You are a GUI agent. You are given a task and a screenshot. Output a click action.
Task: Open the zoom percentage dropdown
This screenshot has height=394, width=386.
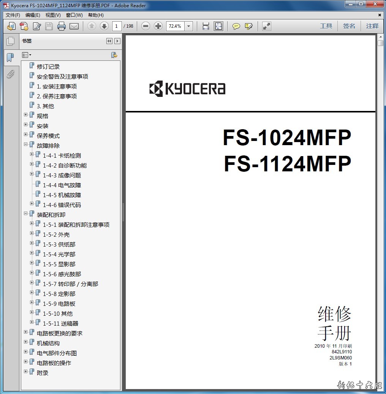189,26
